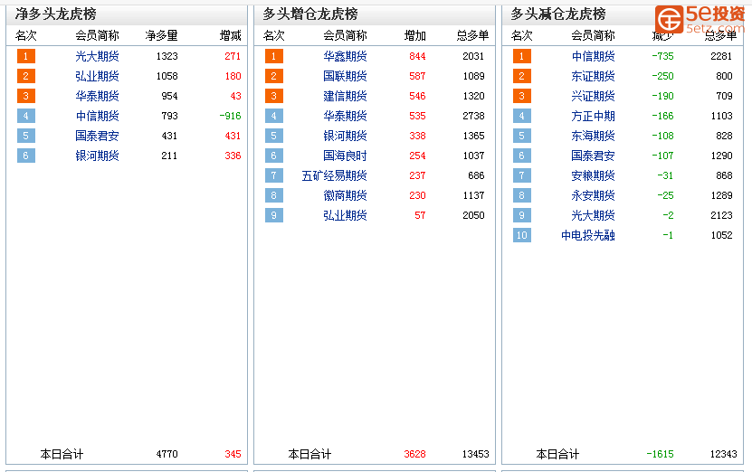Open 建信期货 in the 多头增仓龙虎榜 table
Screen dimensions: 752x472
coord(345,96)
